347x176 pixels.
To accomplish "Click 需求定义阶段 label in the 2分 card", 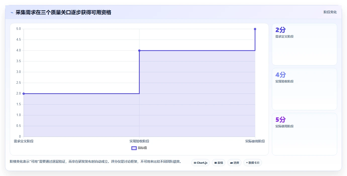I will coord(284,37).
